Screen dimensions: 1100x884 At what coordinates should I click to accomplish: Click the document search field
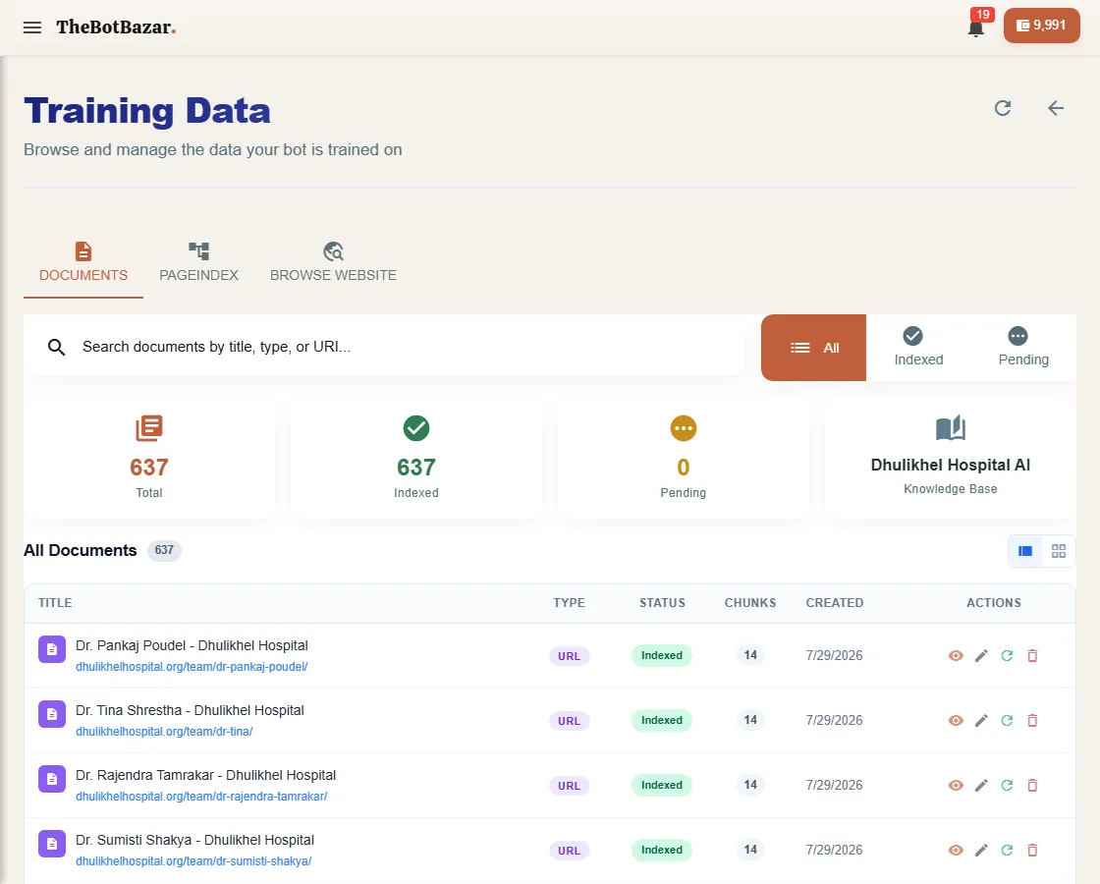click(x=384, y=347)
